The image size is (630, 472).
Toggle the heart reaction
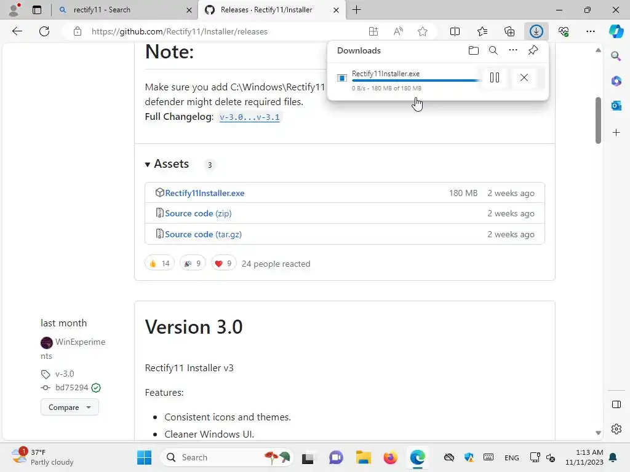click(x=224, y=263)
